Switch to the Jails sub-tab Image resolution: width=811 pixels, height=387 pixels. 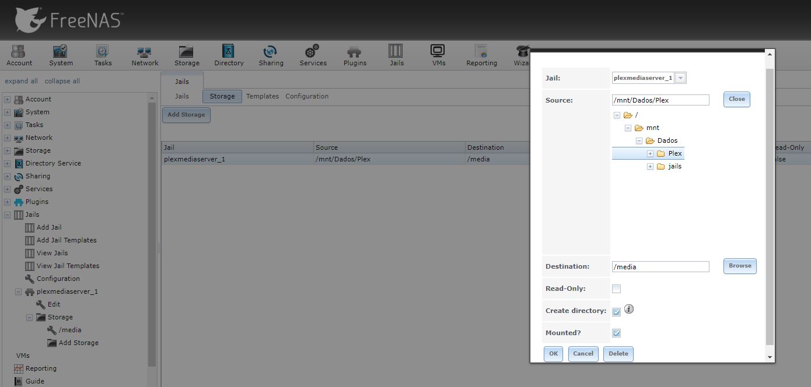tap(182, 96)
